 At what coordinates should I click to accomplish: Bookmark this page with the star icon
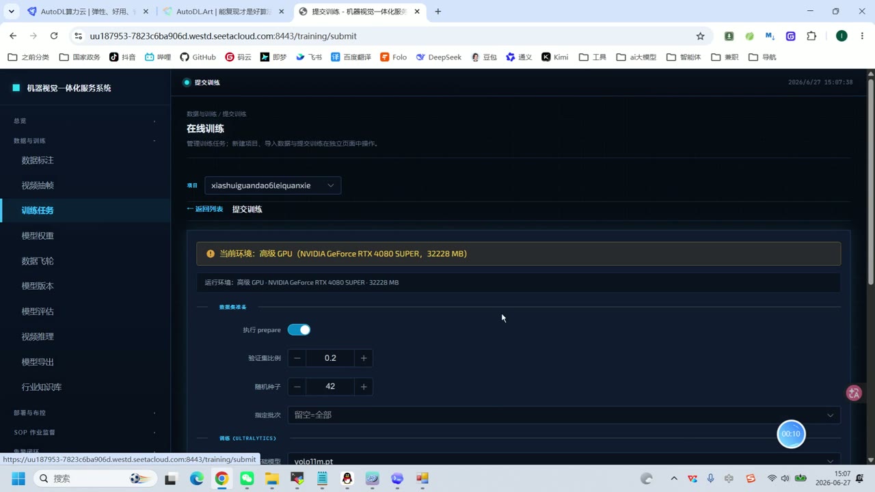coord(700,36)
